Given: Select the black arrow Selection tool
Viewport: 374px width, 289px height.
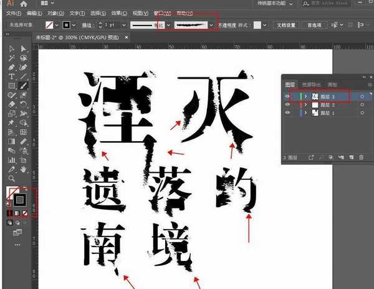Looking at the screenshot, I should click(x=12, y=48).
